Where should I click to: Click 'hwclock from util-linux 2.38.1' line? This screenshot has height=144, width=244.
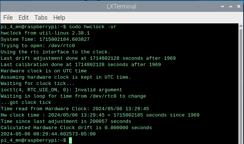tap(45, 33)
